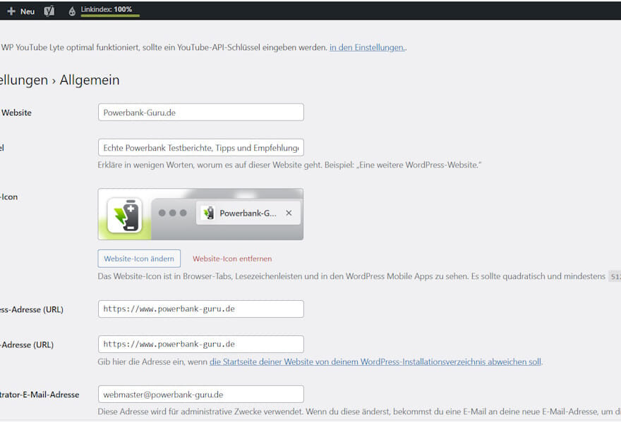Image resolution: width=621 pixels, height=422 pixels.
Task: Click the webmaster@powerbank-guru.de email field
Action: click(x=201, y=395)
